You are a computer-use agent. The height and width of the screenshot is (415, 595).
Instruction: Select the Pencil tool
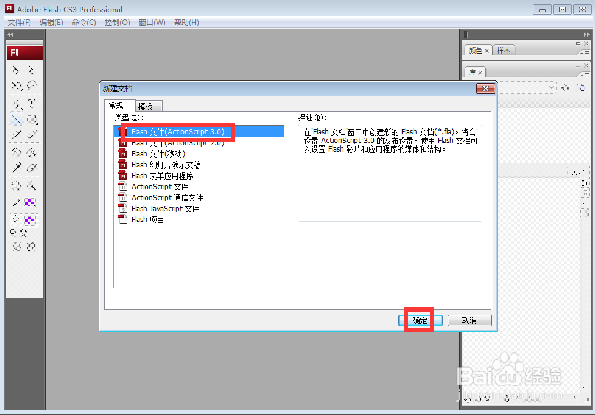pos(16,134)
